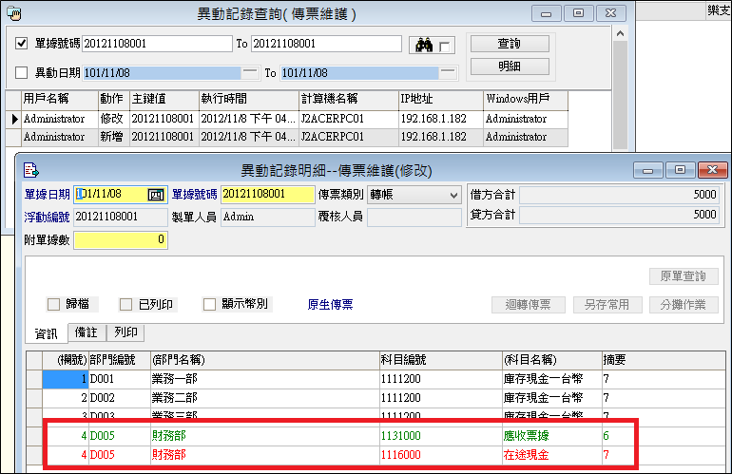The image size is (732, 474).
Task: Click the 附單據數 input field
Action: click(121, 240)
